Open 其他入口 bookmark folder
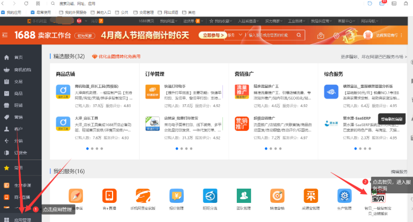Screen dimensions: 413x222 [x=101, y=12]
